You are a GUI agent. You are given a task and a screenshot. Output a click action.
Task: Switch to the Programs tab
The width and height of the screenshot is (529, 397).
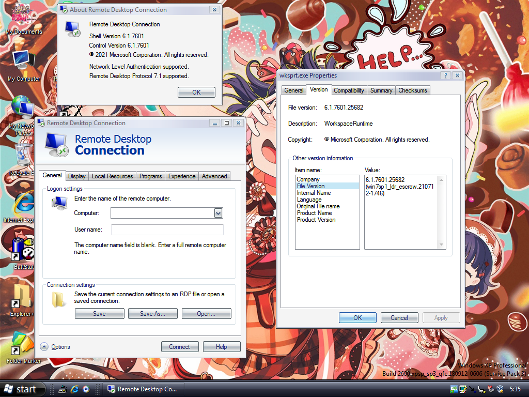click(150, 176)
